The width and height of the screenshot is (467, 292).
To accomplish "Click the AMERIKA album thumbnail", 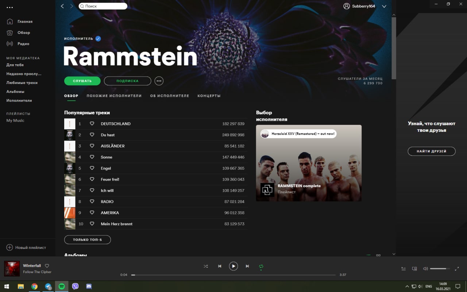I will click(70, 213).
